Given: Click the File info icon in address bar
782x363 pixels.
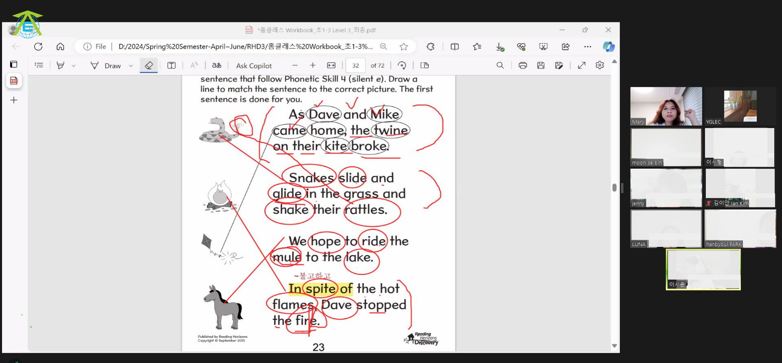Looking at the screenshot, I should coord(87,46).
